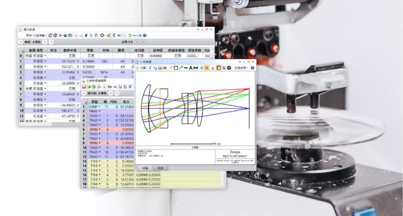Open the COMP operand type dropdown in row 1
The image size is (403, 216).
point(99,107)
